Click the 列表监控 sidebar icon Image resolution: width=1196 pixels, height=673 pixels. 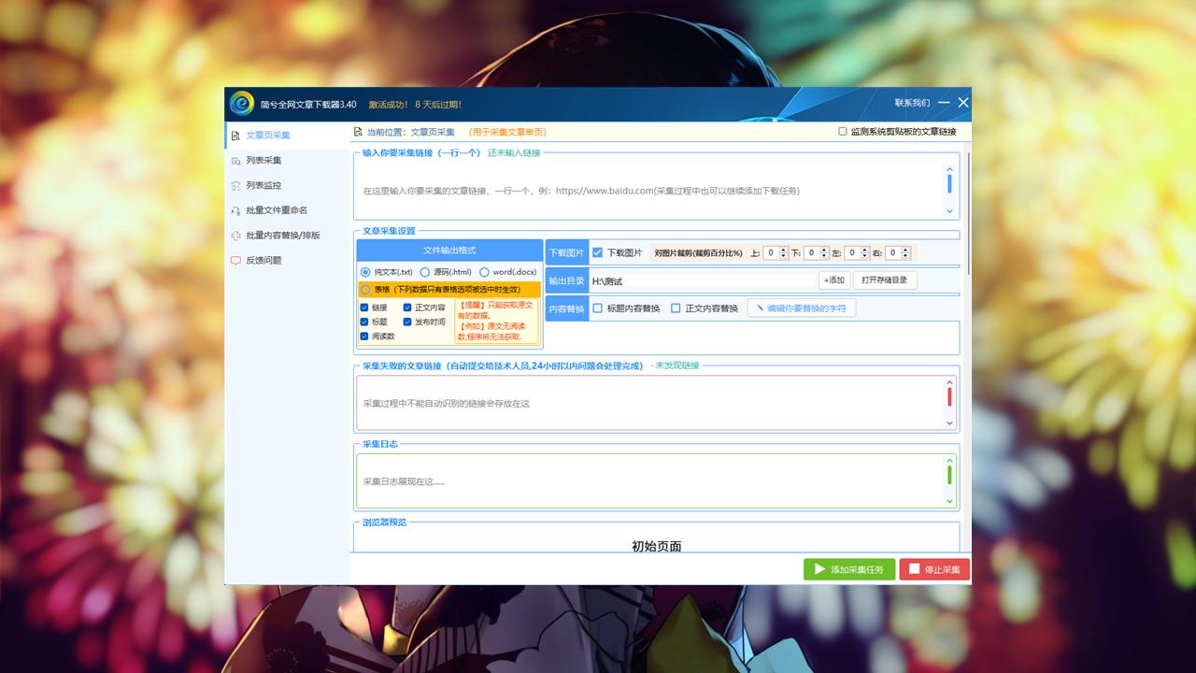tap(235, 186)
